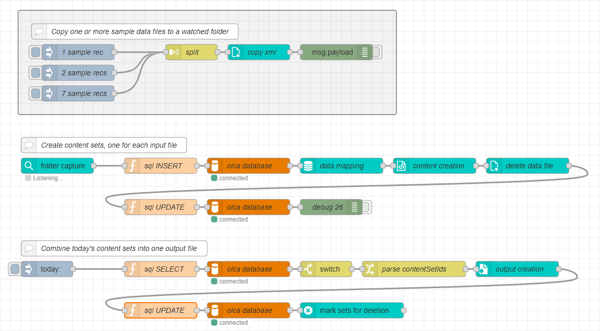Click the 2 sample recs output port

pyautogui.click(x=114, y=73)
